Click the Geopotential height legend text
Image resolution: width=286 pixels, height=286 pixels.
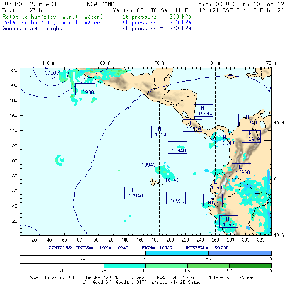coord(32,28)
